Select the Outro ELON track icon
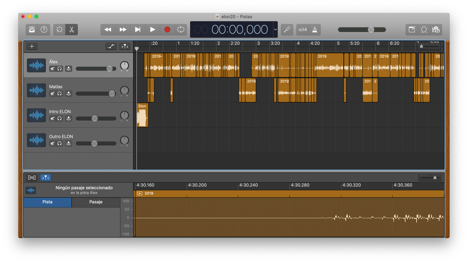This screenshot has height=263, width=468. tap(36, 140)
